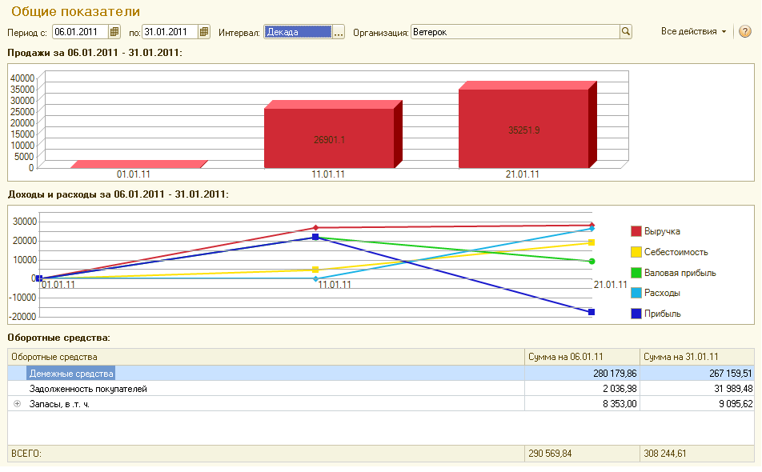Viewport: 762px width, 472px height.
Task: Open the Все действия dropdown menu
Action: (x=693, y=31)
